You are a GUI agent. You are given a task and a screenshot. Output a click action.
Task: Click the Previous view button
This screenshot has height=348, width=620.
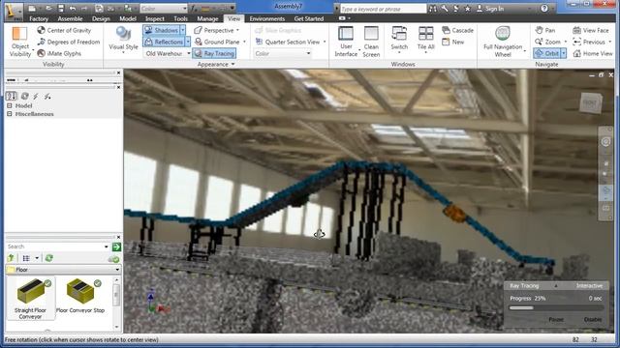pyautogui.click(x=589, y=42)
